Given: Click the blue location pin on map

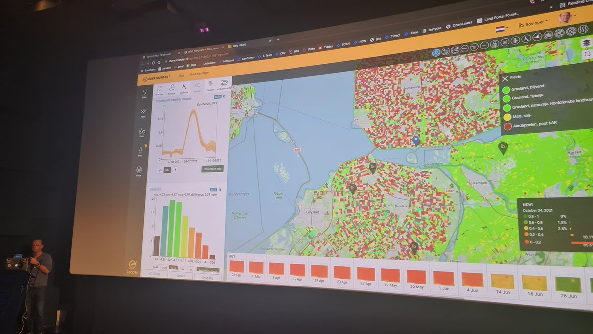Looking at the screenshot, I should (416, 142).
